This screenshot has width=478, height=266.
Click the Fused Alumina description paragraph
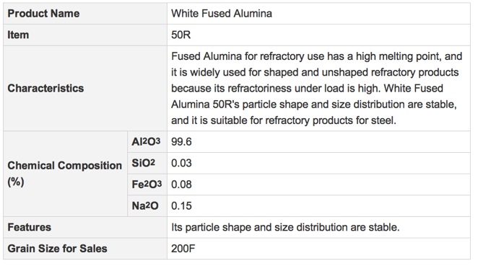click(318, 89)
